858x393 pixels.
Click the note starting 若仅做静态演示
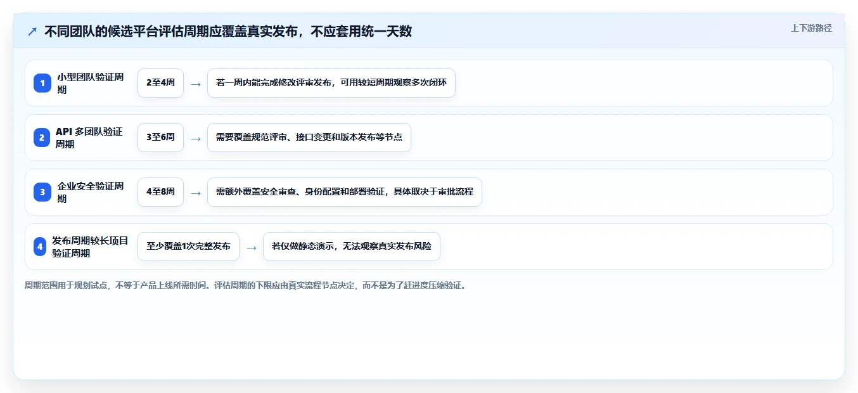352,247
